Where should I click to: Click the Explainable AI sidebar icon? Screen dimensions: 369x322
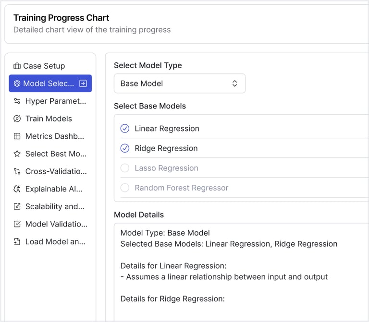pos(17,189)
